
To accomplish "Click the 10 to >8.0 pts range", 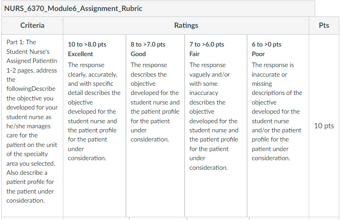I will click(x=87, y=44).
